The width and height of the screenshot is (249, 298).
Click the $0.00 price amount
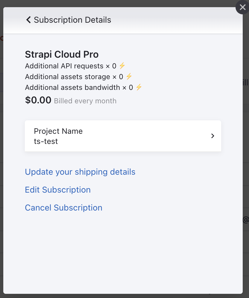[x=38, y=100]
